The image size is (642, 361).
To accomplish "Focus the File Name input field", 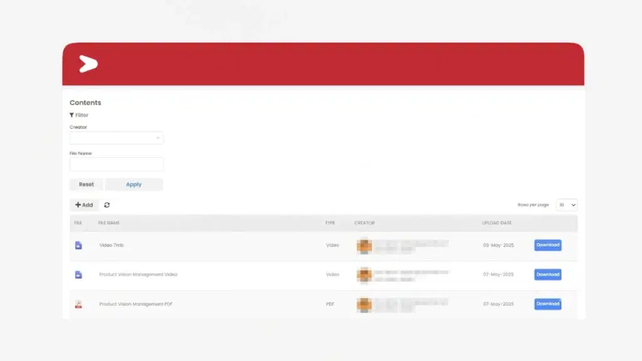I will click(117, 164).
